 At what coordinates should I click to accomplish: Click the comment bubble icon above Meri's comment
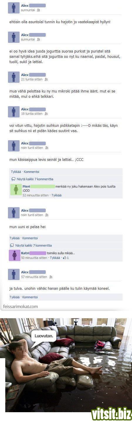click(13, 179)
